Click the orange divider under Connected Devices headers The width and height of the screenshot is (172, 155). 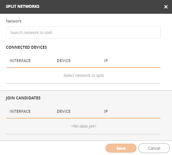(83, 67)
